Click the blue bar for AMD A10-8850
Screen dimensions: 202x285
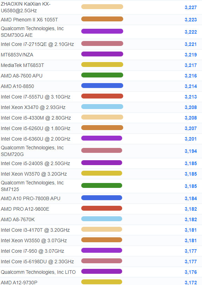pyautogui.click(x=102, y=86)
